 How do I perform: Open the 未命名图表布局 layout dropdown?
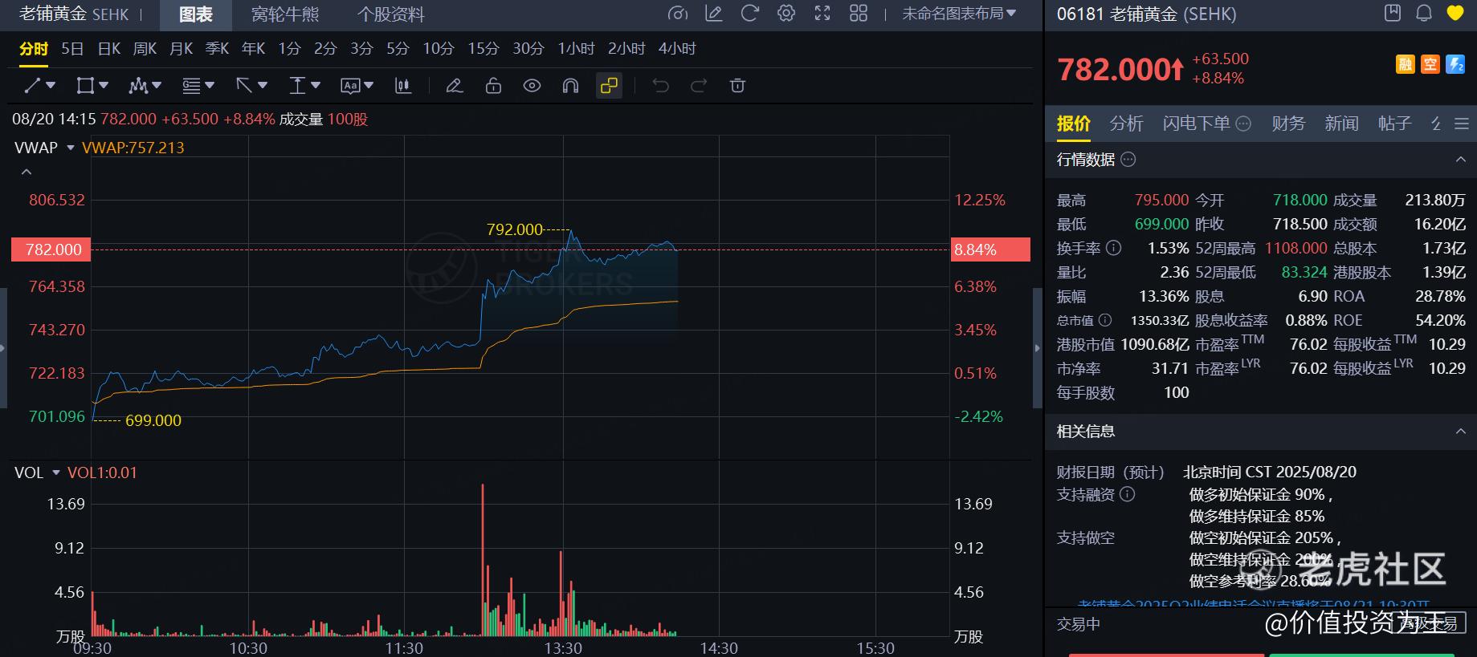[959, 14]
